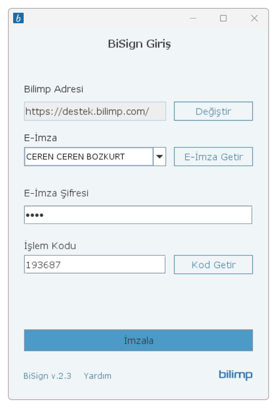The image size is (277, 408).
Task: Click the BiSign app icon in title bar
Action: [18, 18]
